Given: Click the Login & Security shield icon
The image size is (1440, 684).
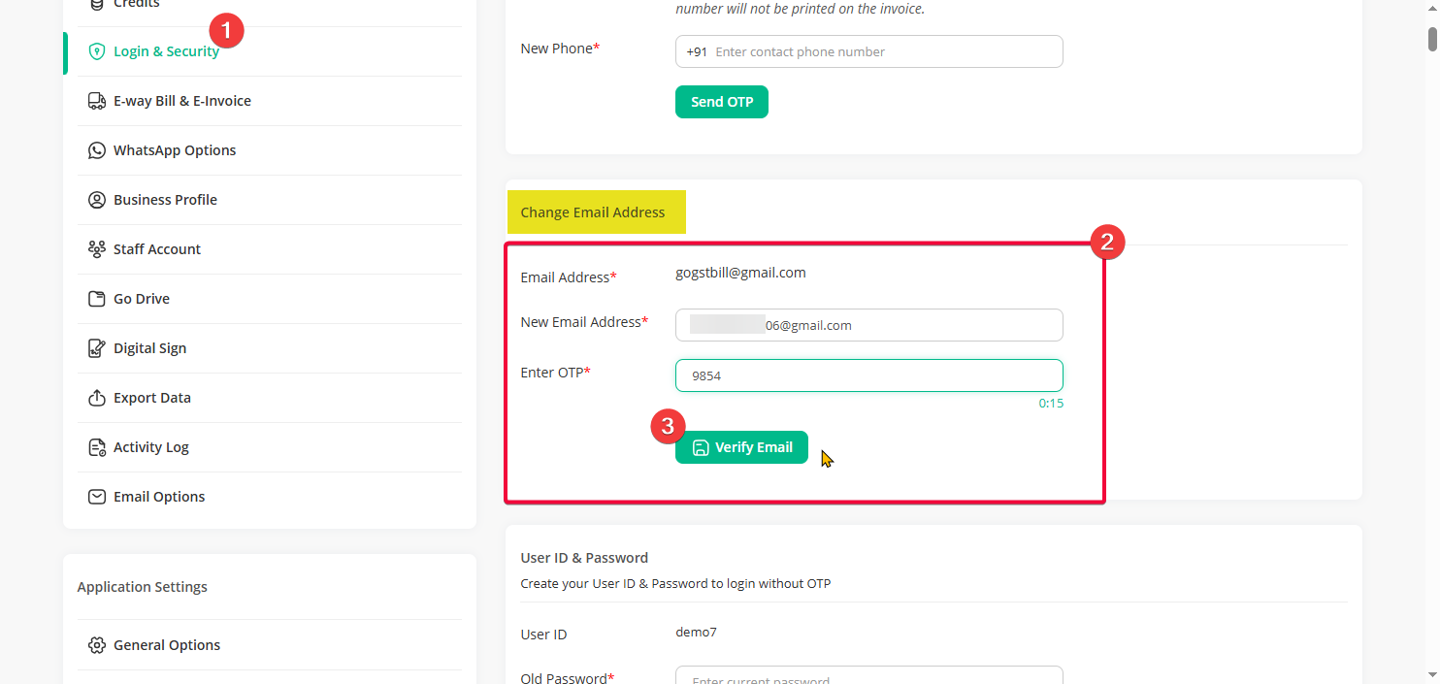Looking at the screenshot, I should (x=96, y=51).
